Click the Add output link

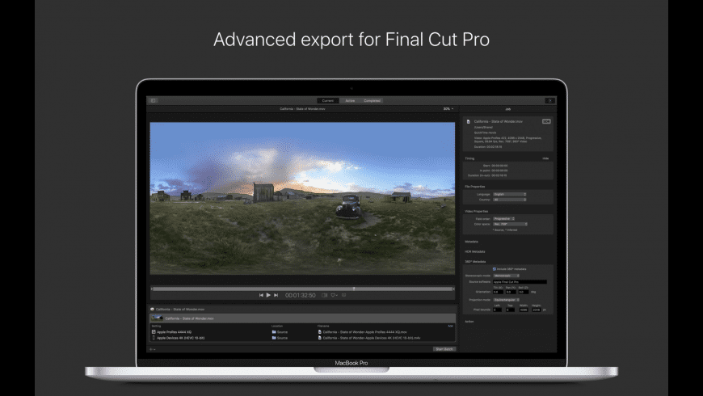tap(450, 326)
